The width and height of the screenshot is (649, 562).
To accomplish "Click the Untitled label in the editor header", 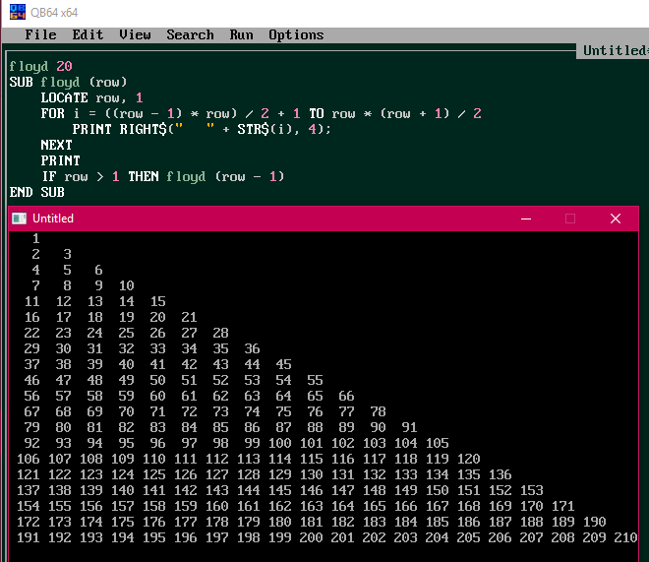I will 615,50.
